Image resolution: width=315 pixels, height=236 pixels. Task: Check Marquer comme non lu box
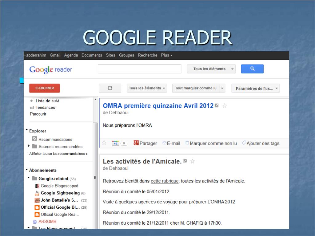tap(187, 143)
